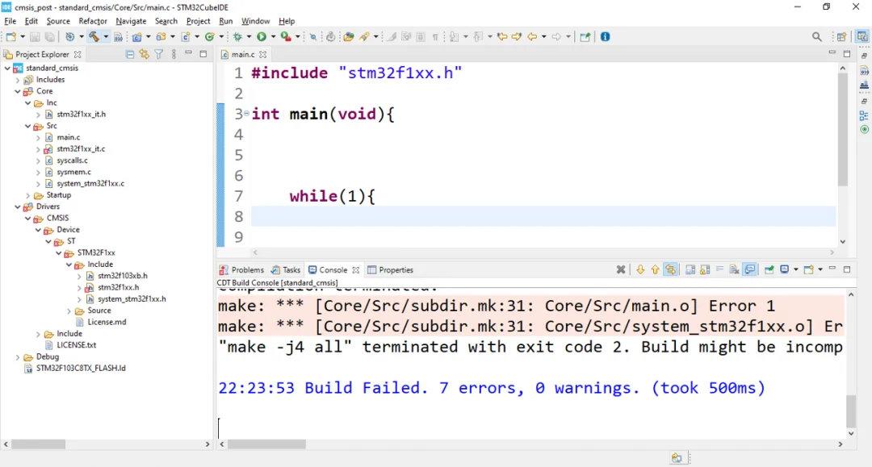Click the Build hammer icon in toolbar
Image resolution: width=872 pixels, height=467 pixels.
(94, 36)
